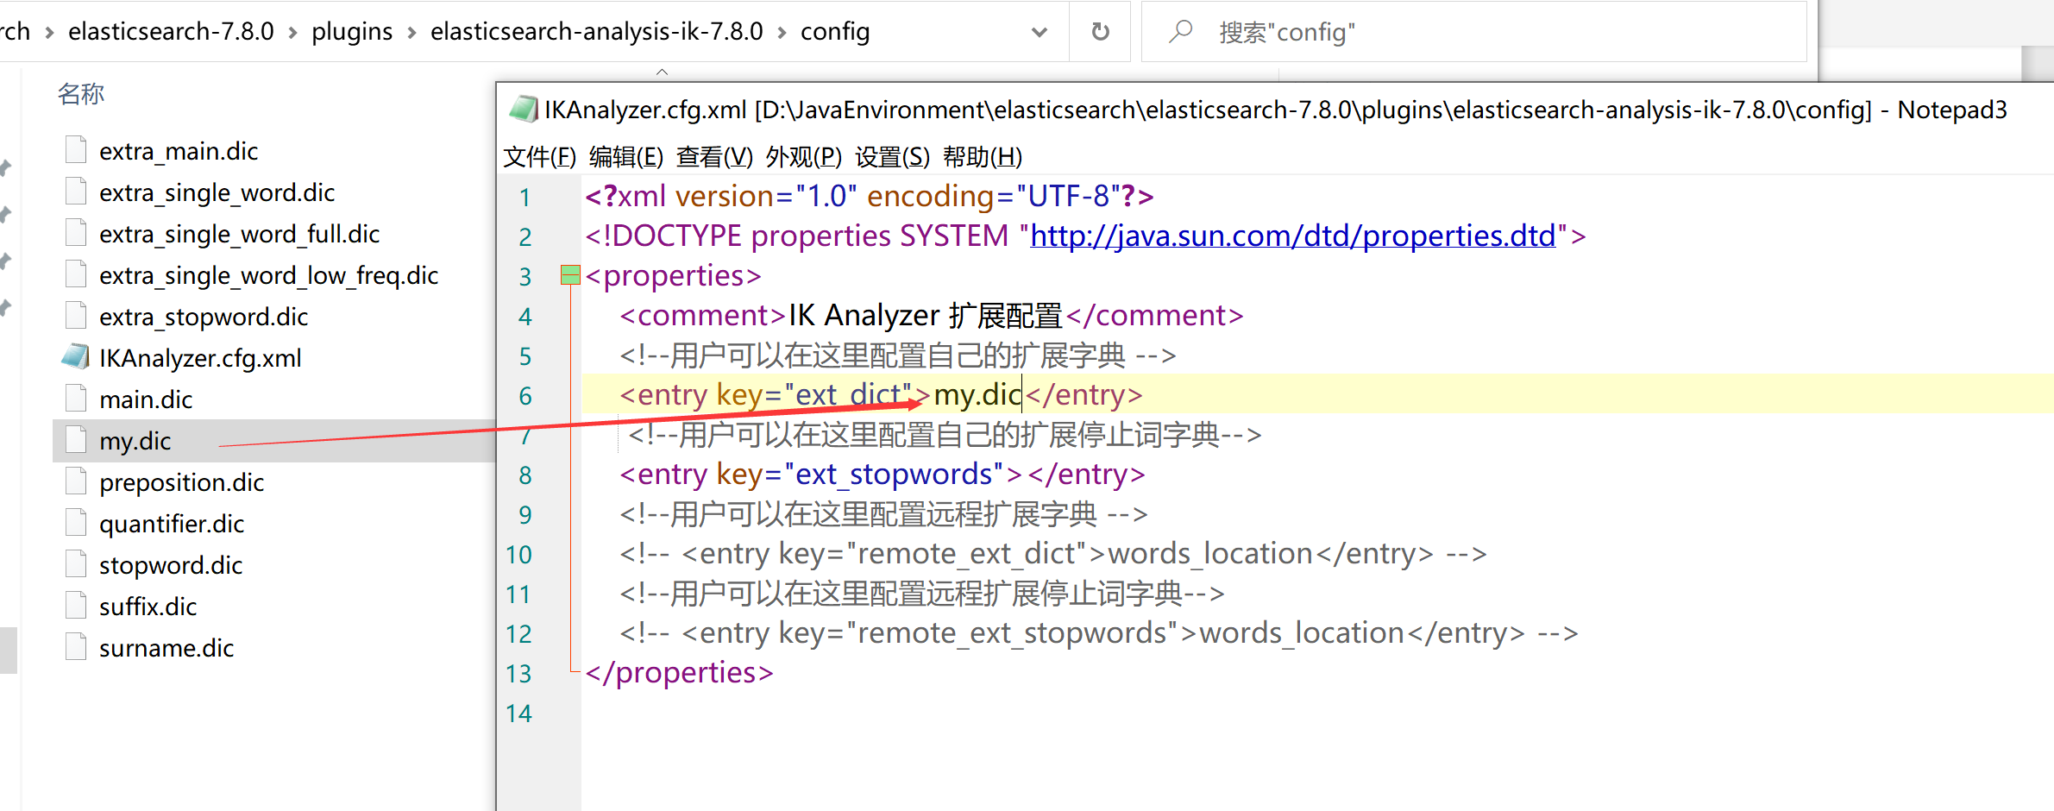Sort files by the 名称 column header
The height and width of the screenshot is (811, 2054).
81,94
